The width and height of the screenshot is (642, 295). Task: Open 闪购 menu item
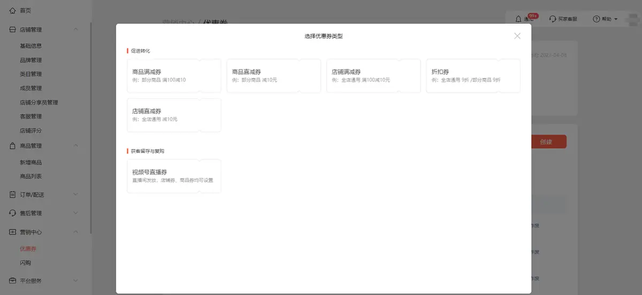tap(25, 263)
